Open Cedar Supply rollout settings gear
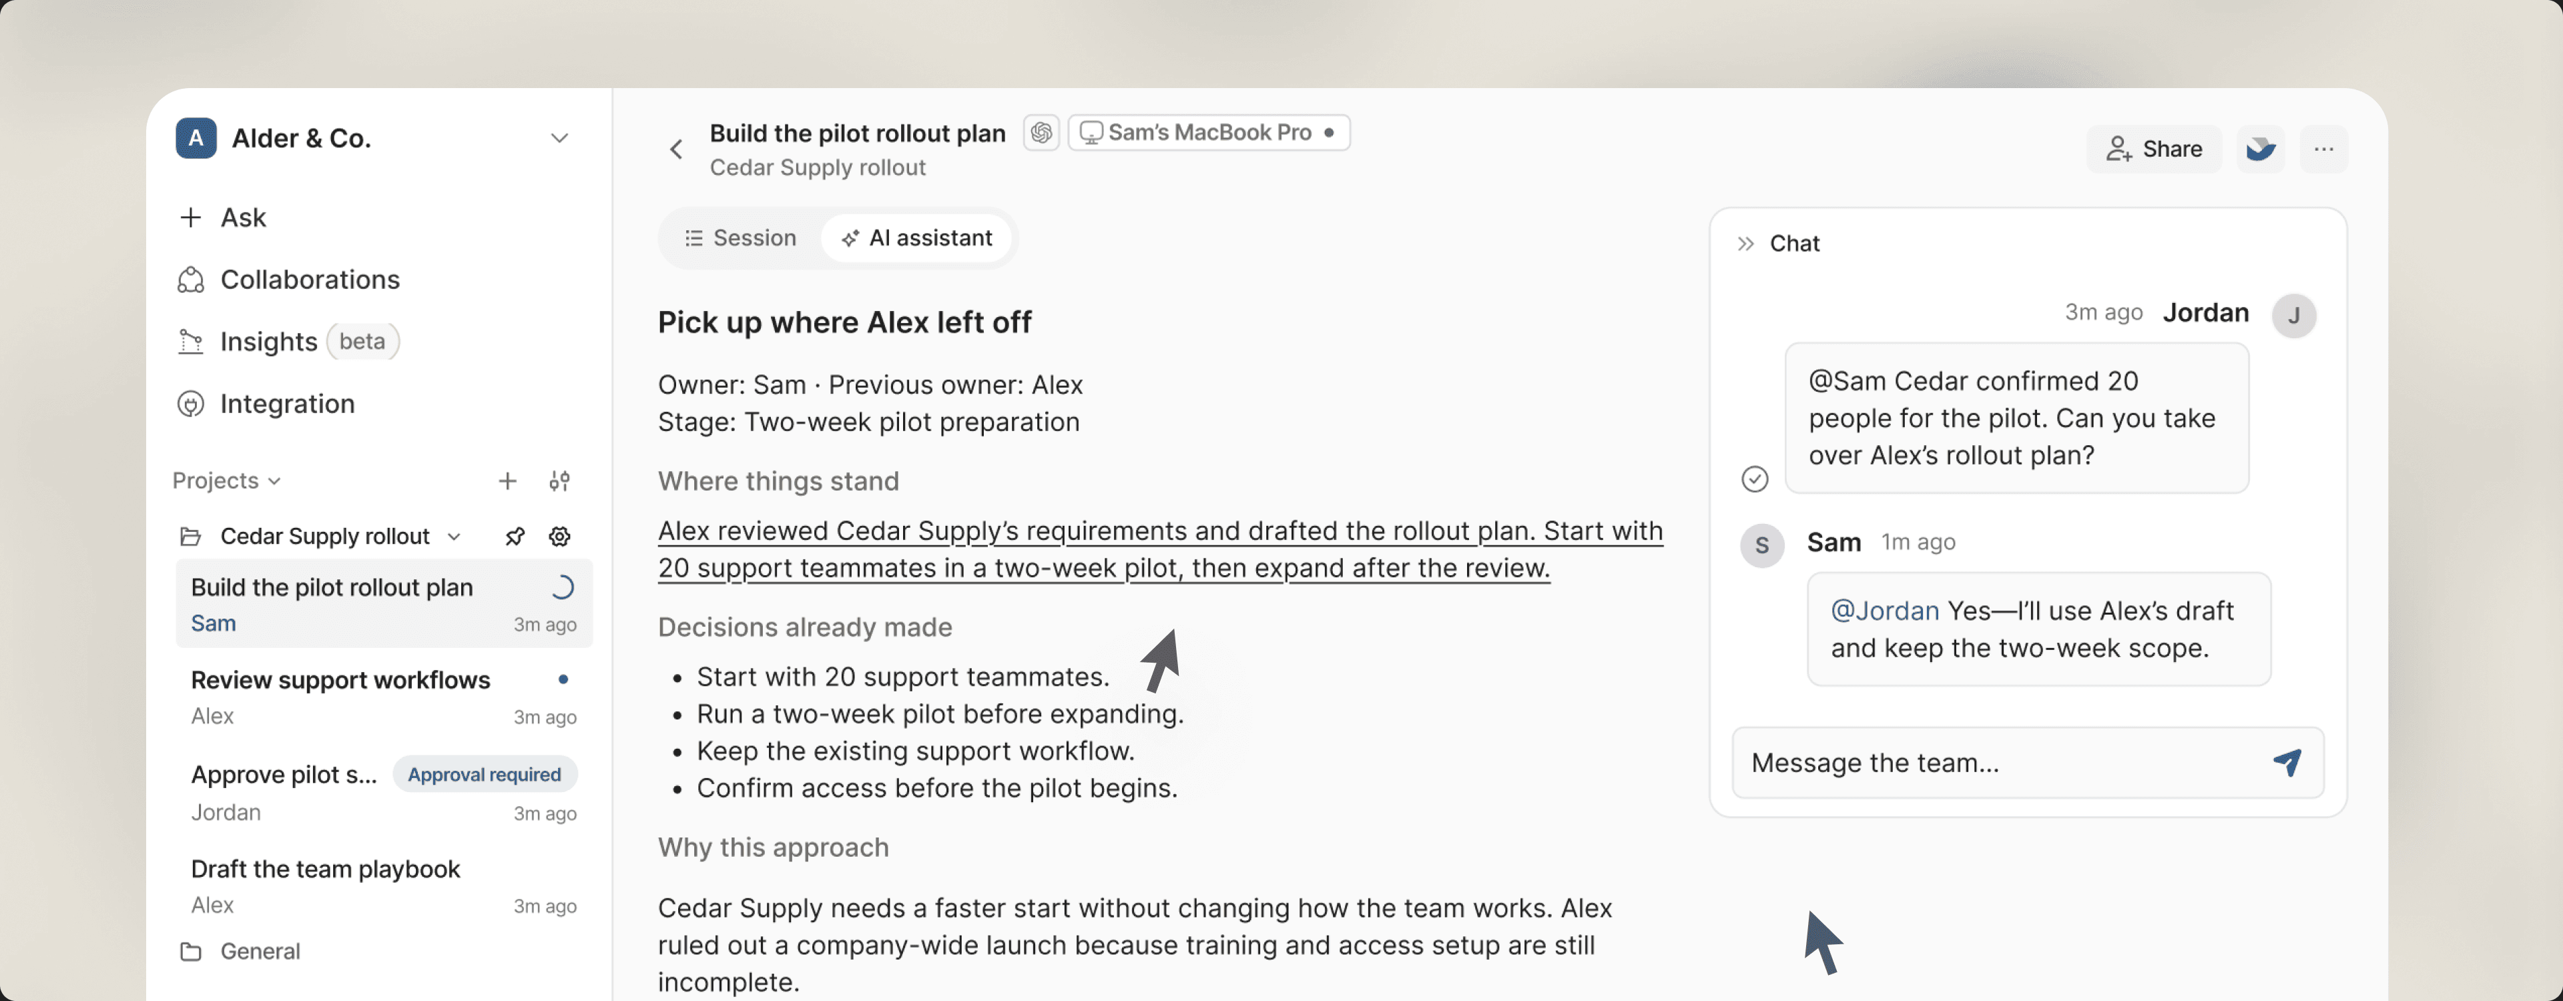The width and height of the screenshot is (2563, 1001). 560,537
